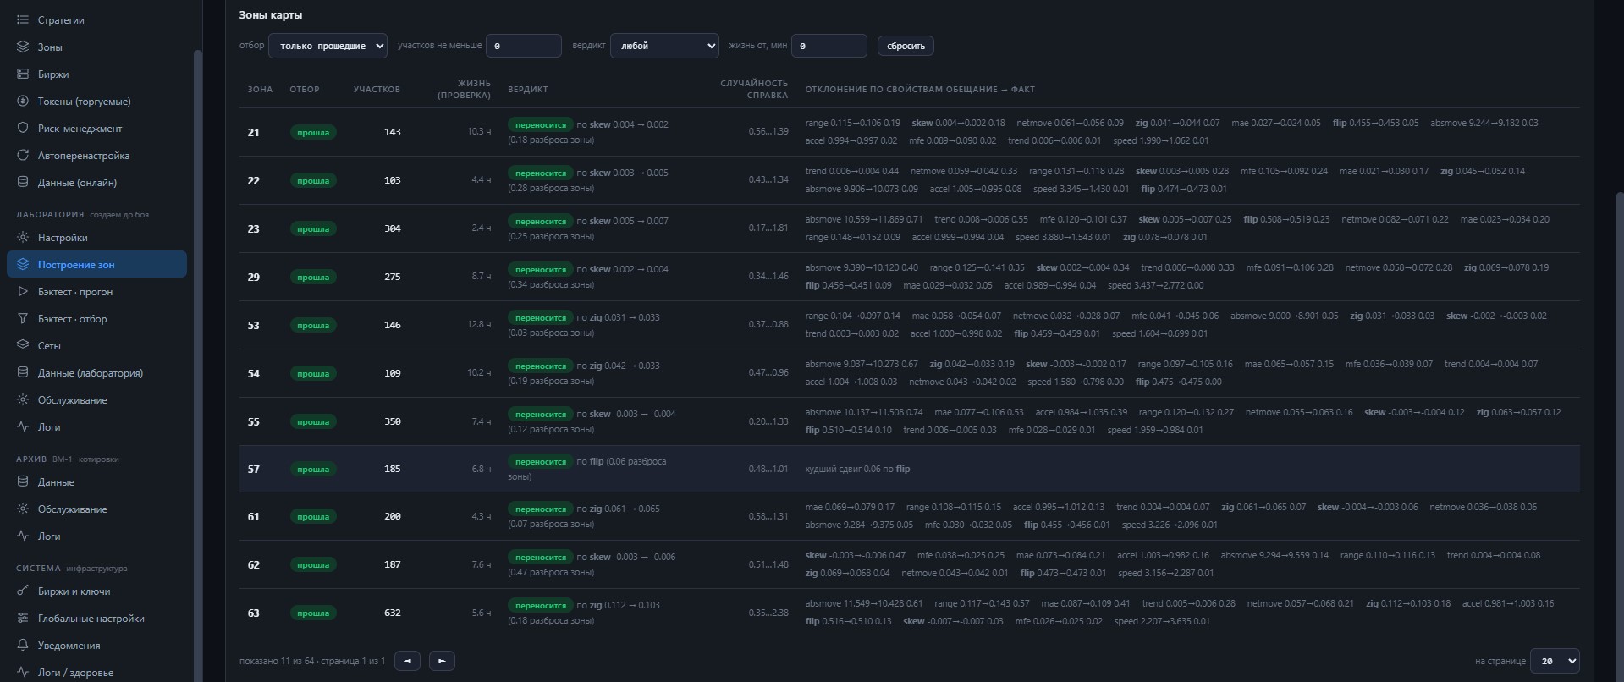Click the Бэктест · отбор filter icon
The width and height of the screenshot is (1624, 682).
[x=23, y=318]
